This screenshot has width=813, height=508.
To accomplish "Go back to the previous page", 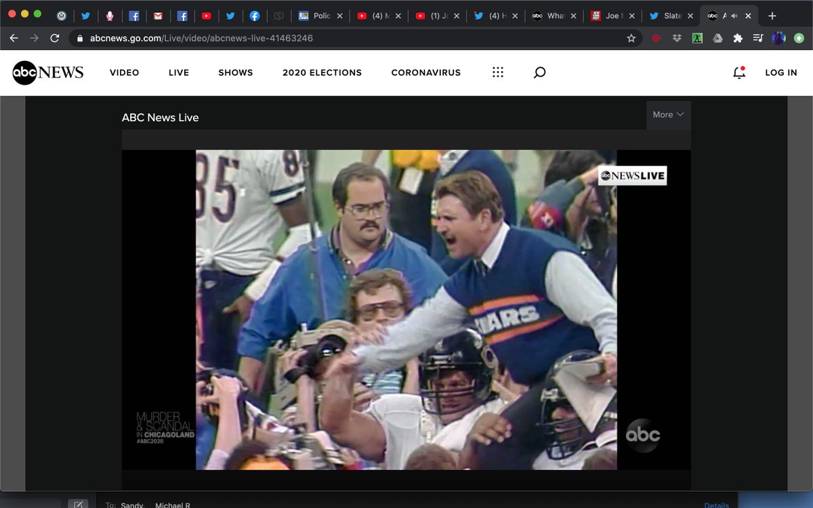I will (14, 39).
